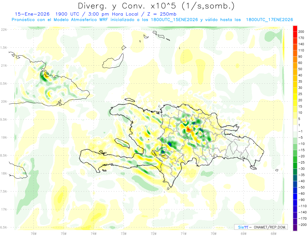Click the red divergence maximum over central Dominican Republic
The image size is (307, 237).
[x=189, y=130]
